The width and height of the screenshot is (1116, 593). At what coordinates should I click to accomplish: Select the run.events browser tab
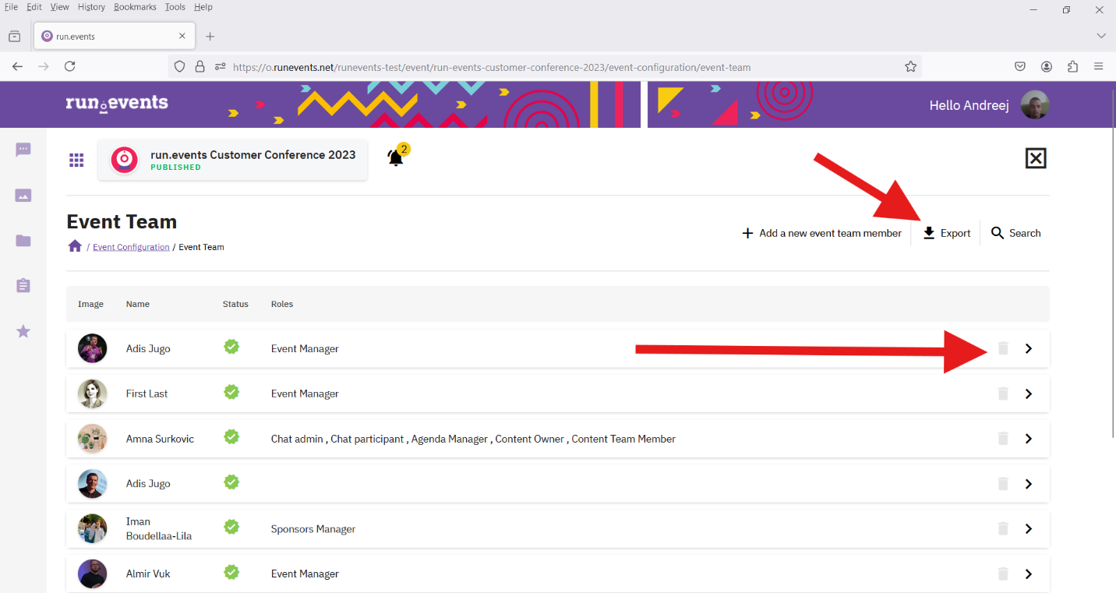[114, 37]
